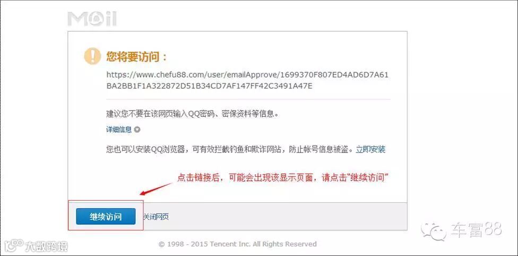
Task: Click the WeChat bubble watermark icon
Action: tap(434, 229)
